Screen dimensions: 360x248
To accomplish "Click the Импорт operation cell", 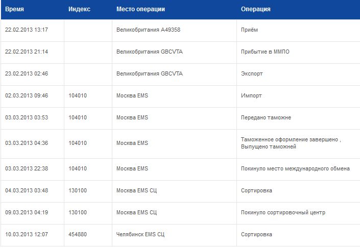I will point(251,95).
